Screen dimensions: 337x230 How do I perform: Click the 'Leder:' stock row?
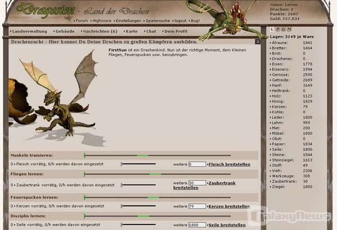(x=291, y=117)
